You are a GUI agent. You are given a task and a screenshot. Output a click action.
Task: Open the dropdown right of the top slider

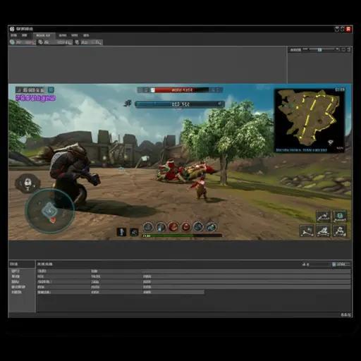337,49
